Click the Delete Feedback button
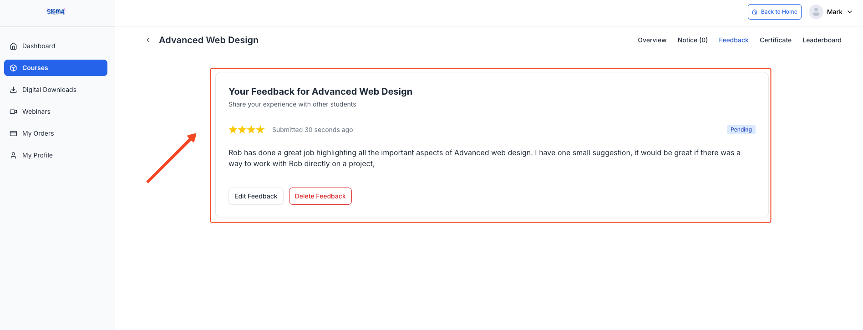The width and height of the screenshot is (863, 330). (x=320, y=196)
